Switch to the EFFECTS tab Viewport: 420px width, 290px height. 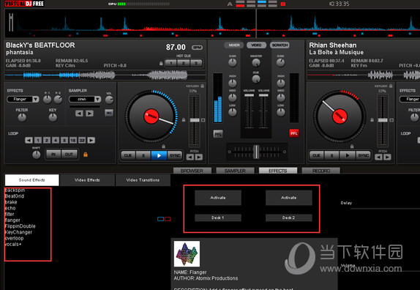pyautogui.click(x=278, y=171)
